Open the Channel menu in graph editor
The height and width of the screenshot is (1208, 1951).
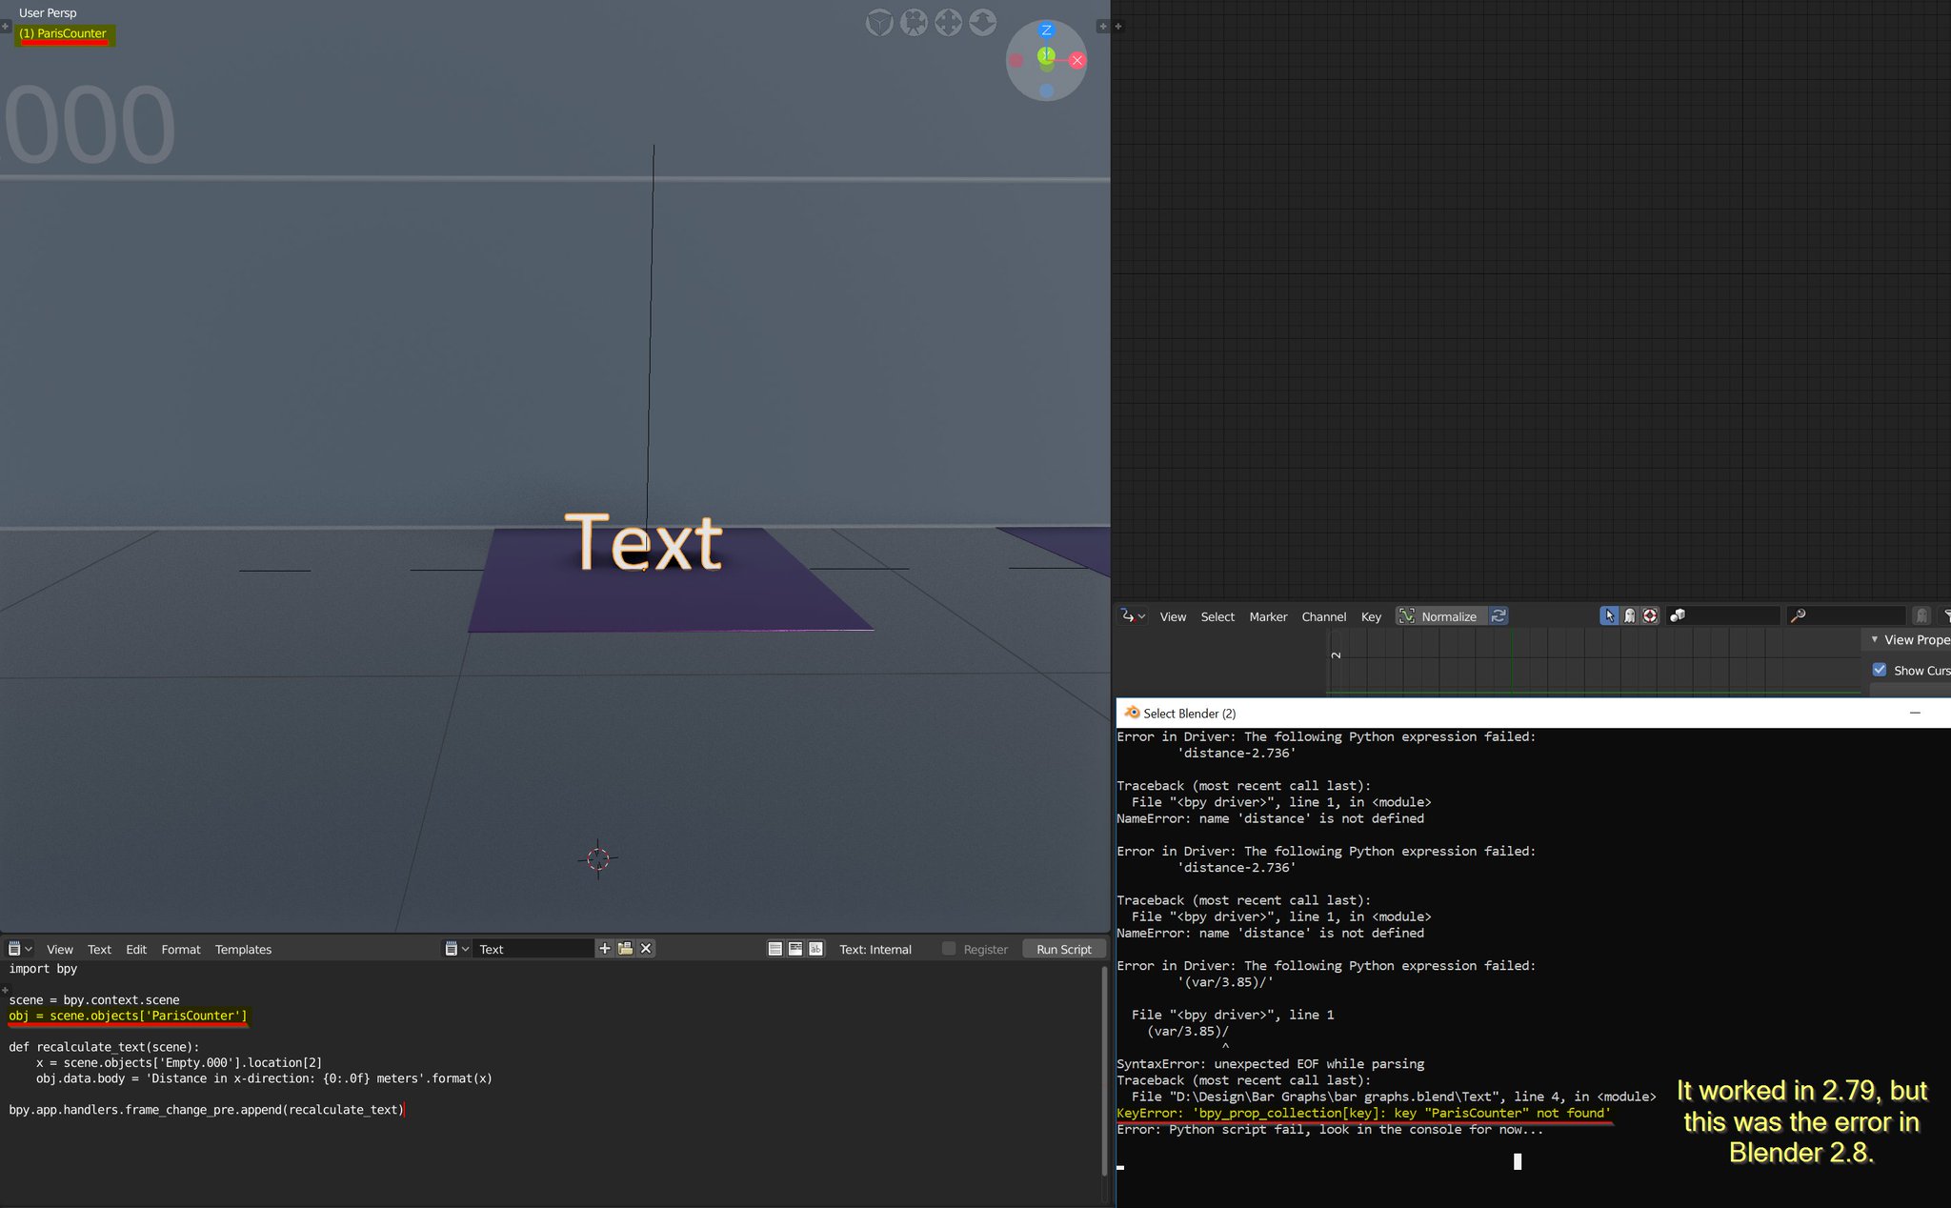tap(1323, 617)
